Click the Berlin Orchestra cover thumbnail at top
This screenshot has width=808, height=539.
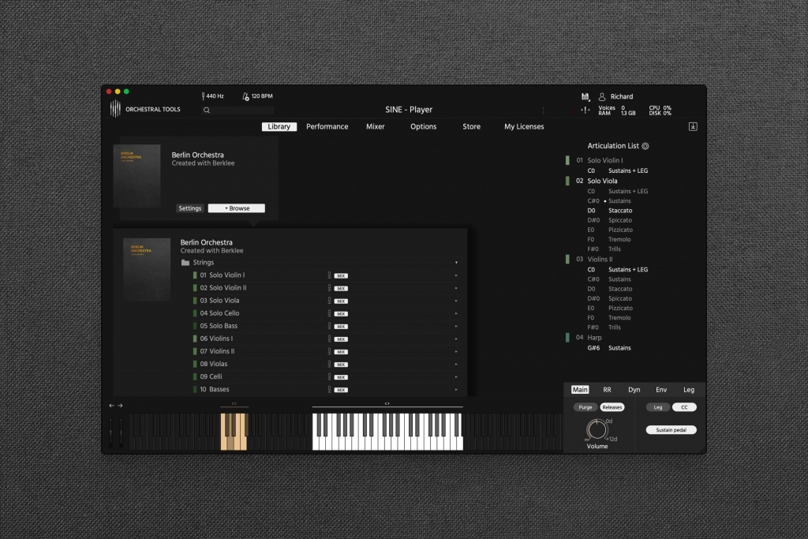coord(137,176)
